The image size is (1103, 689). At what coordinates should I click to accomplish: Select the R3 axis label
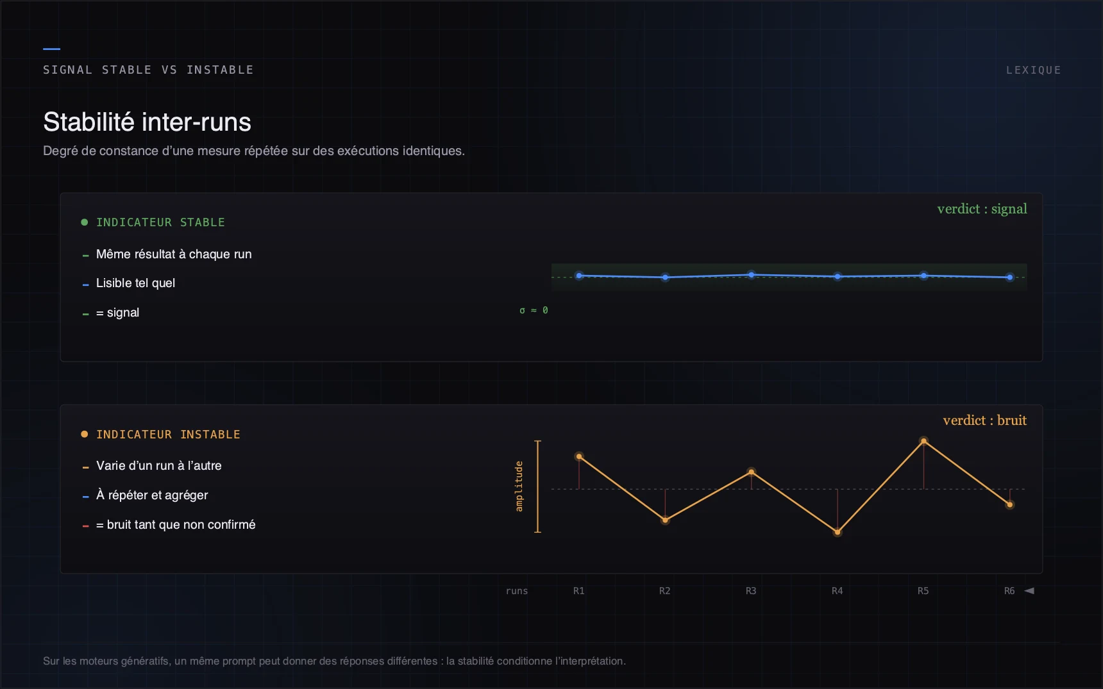tap(751, 591)
